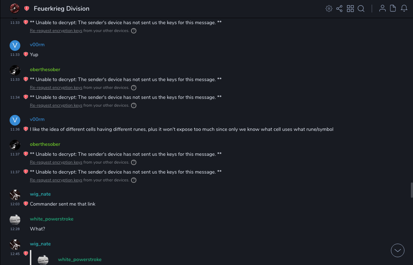Click the shield icon beside "Commander sent me that link"
This screenshot has height=265, width=413.
[26, 204]
